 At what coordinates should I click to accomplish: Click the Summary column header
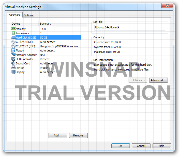click(60, 24)
